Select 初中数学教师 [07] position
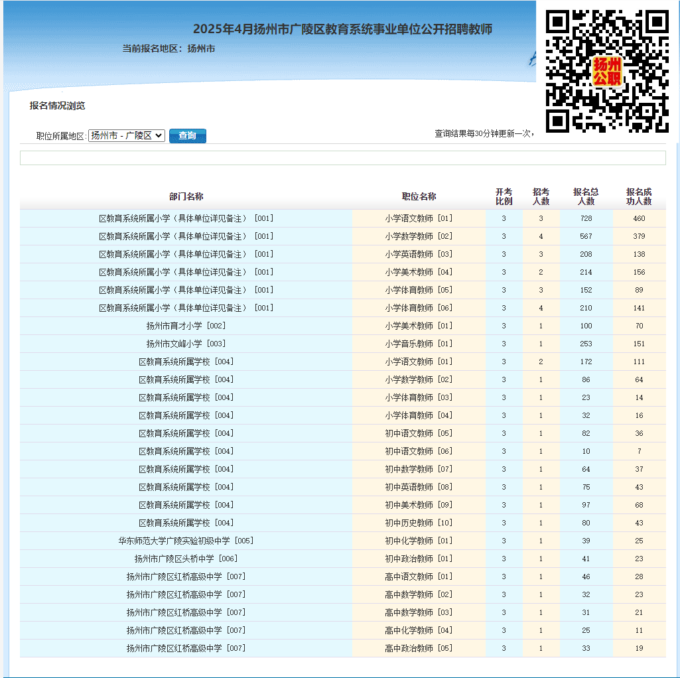The image size is (680, 678). tap(419, 469)
